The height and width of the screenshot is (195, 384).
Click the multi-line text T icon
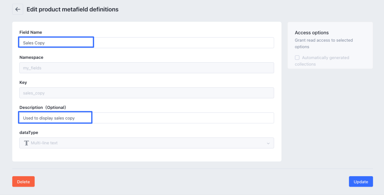click(x=27, y=143)
